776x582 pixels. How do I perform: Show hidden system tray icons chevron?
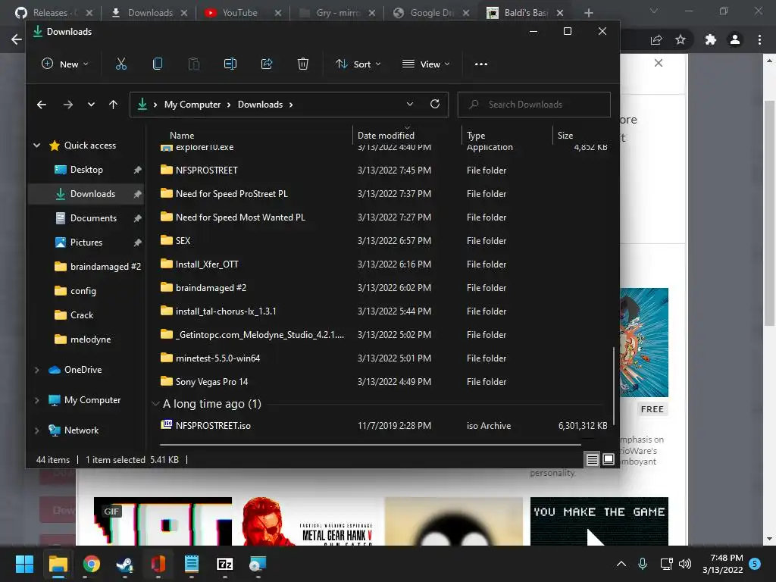point(621,564)
